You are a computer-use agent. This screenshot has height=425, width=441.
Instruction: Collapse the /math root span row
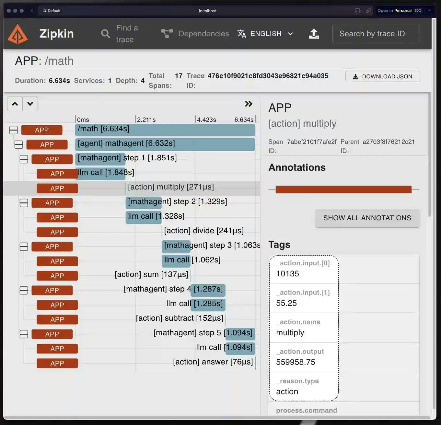pyautogui.click(x=14, y=130)
